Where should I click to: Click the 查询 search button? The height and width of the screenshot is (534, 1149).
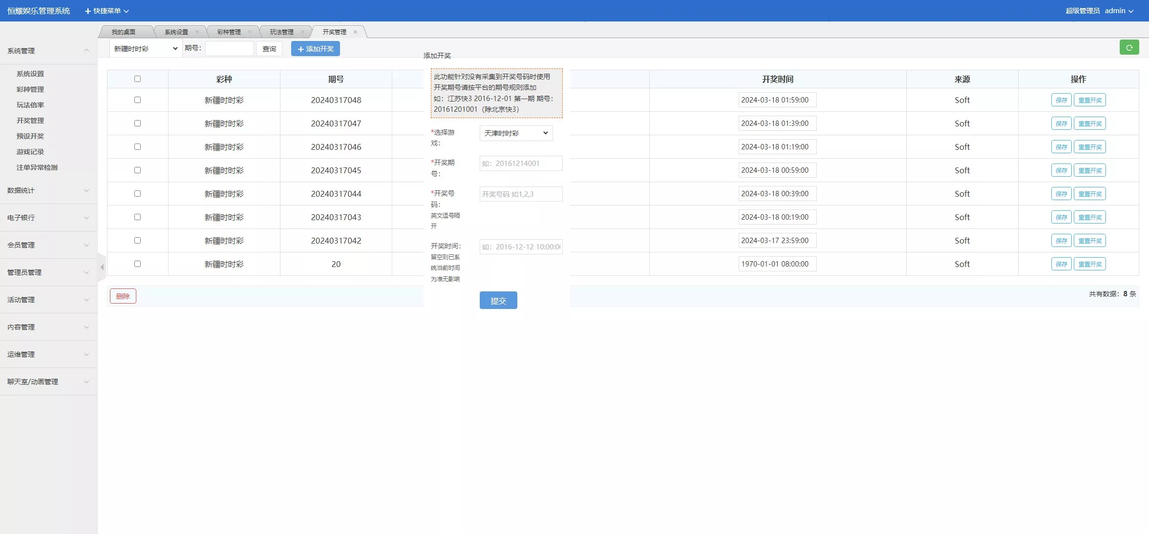[269, 48]
